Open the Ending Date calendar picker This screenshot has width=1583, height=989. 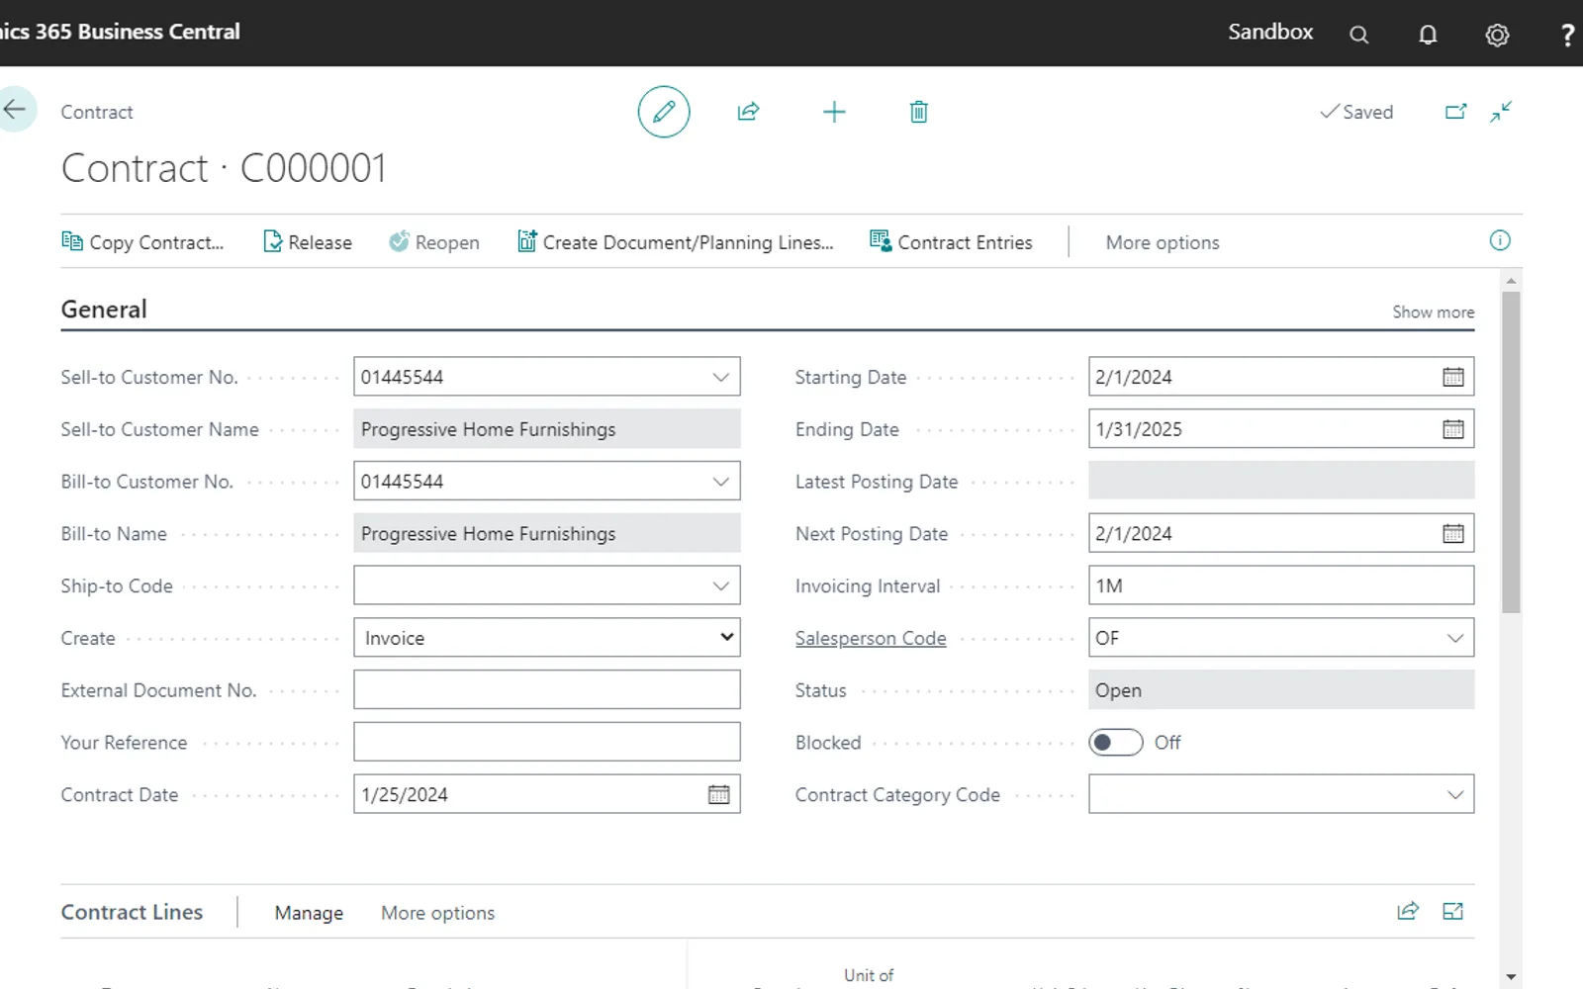tap(1452, 429)
